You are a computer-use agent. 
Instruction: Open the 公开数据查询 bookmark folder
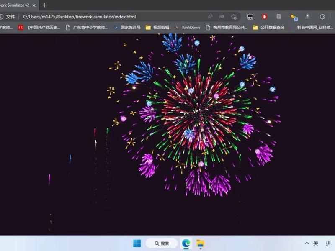[268, 27]
